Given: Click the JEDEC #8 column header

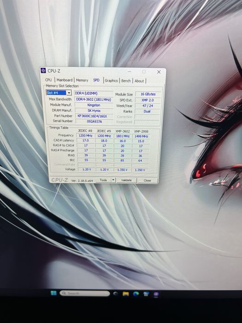Looking at the screenshot, I should (85, 131).
